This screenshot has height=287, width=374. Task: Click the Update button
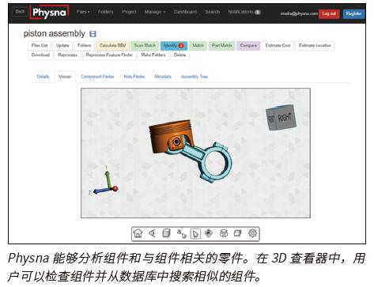pyautogui.click(x=62, y=45)
